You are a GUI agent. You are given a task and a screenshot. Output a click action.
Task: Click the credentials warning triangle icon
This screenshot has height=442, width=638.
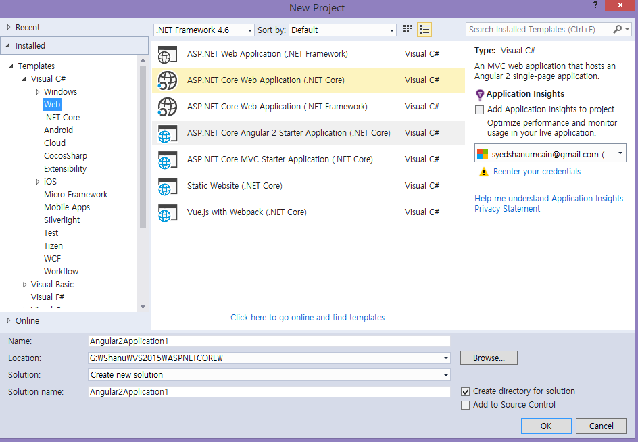point(483,172)
